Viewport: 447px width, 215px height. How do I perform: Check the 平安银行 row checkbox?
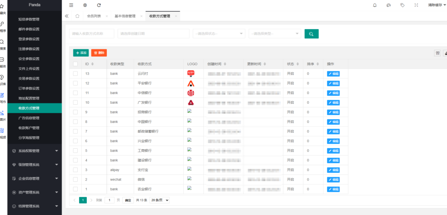pos(75,83)
